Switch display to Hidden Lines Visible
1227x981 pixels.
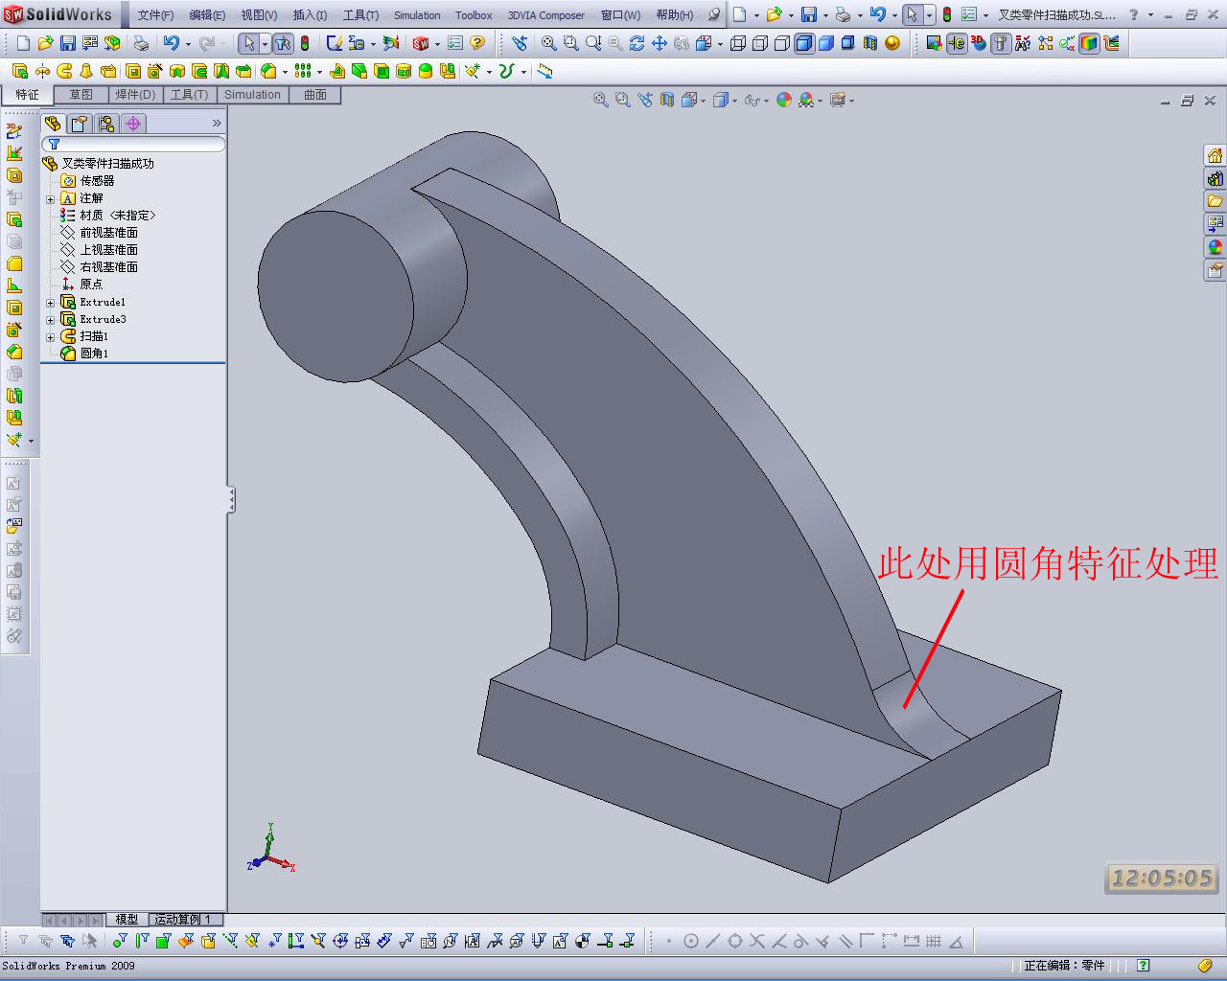(760, 43)
